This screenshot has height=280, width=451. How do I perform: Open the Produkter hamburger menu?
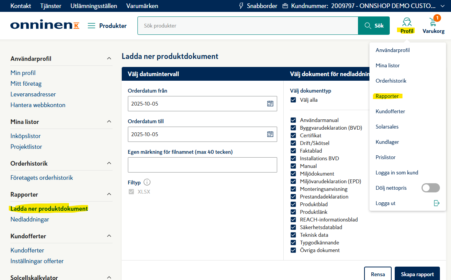(92, 26)
